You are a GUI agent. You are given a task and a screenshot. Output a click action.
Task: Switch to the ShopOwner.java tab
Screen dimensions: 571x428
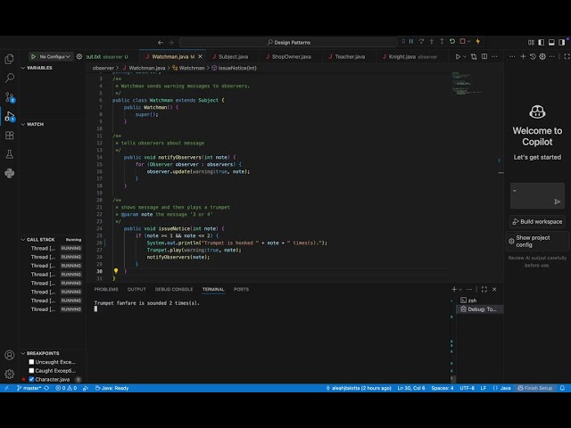292,56
